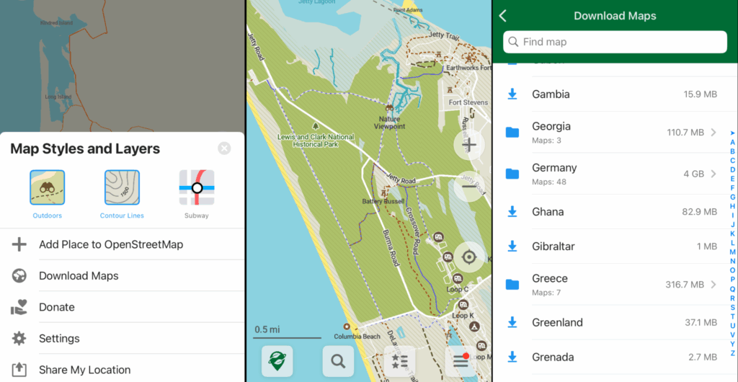Click the Find map search field
Image resolution: width=738 pixels, height=382 pixels.
coord(615,42)
